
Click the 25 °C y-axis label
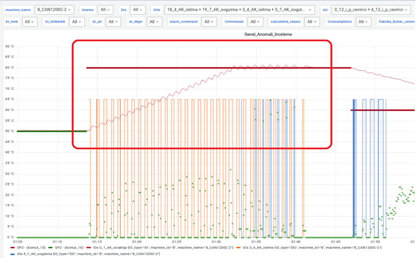point(9,184)
